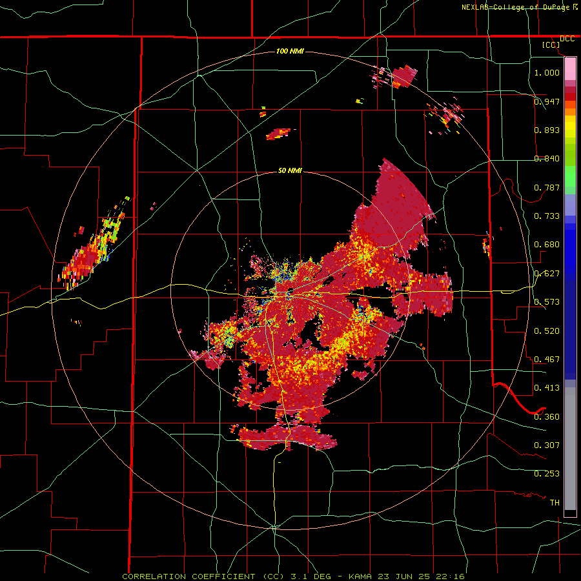Click the 0.893 legend value
This screenshot has width=581, height=581.
pos(547,130)
